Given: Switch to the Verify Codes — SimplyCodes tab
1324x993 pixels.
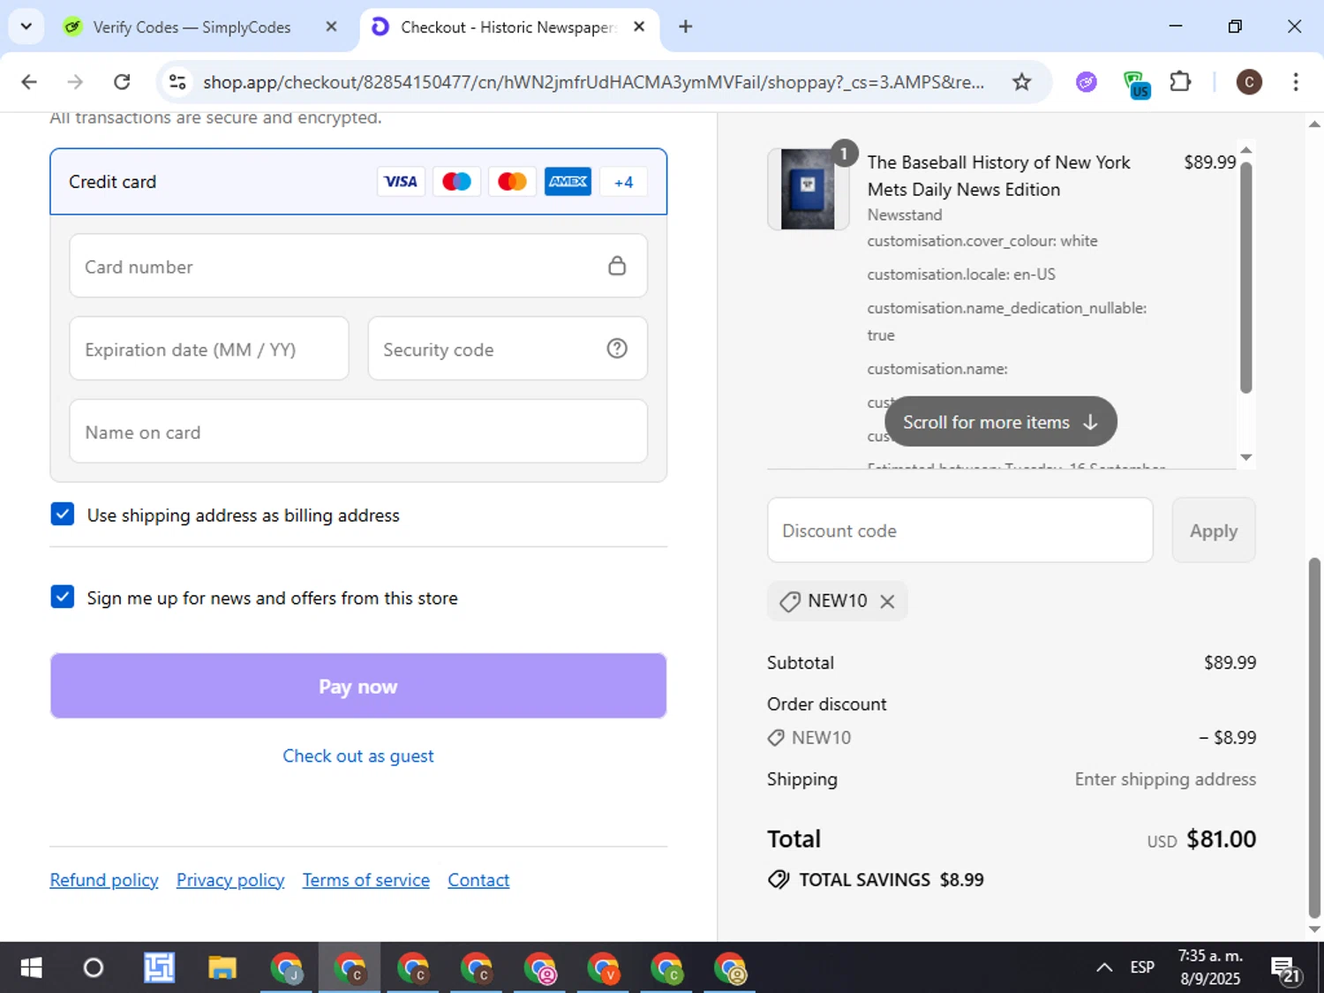Looking at the screenshot, I should point(191,27).
